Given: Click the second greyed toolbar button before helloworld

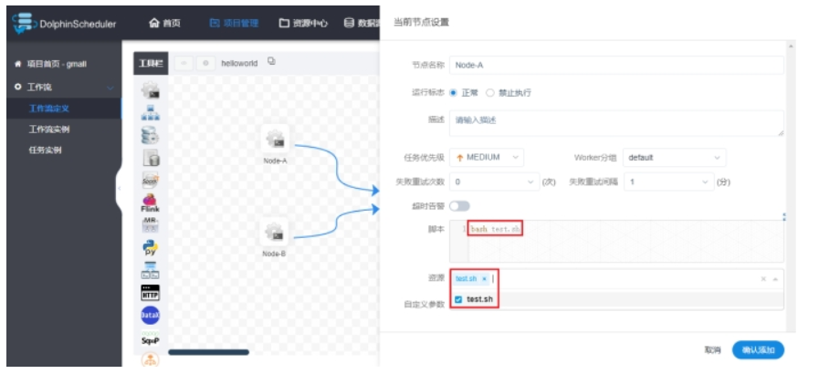Looking at the screenshot, I should tap(205, 63).
